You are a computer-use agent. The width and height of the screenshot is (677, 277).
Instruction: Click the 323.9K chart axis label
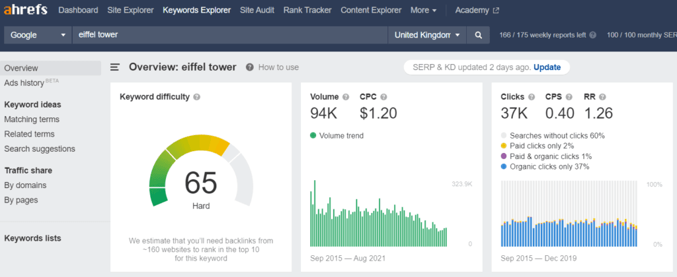(462, 185)
